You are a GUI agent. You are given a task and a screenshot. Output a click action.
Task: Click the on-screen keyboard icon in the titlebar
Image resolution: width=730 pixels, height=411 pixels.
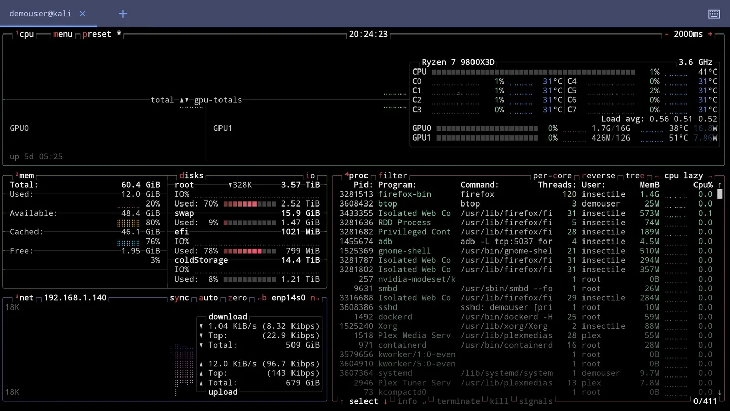[x=714, y=14]
